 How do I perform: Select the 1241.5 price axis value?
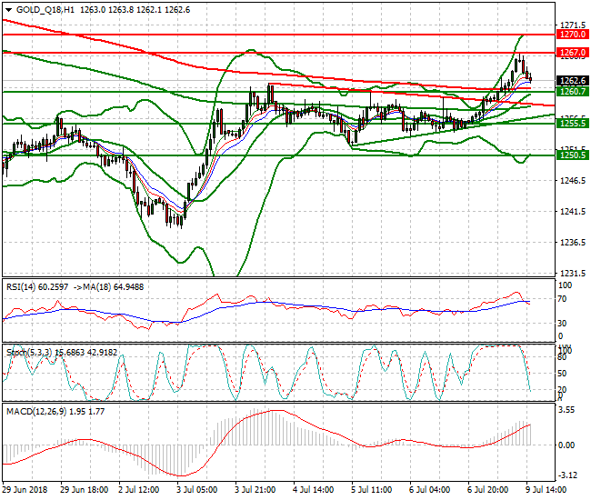pyautogui.click(x=574, y=212)
